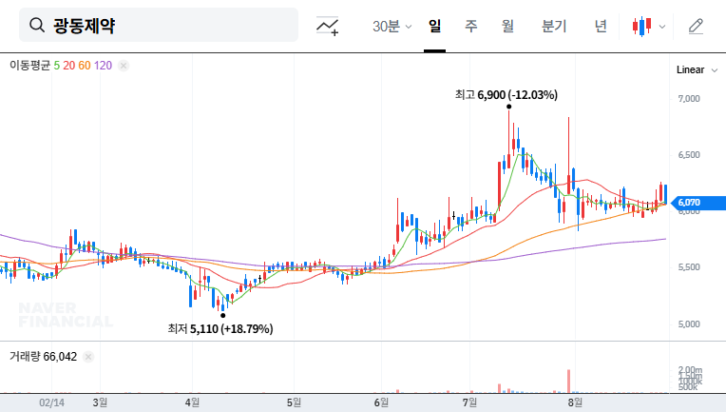Select the 120-day moving average label
This screenshot has width=726, height=412.
click(103, 66)
